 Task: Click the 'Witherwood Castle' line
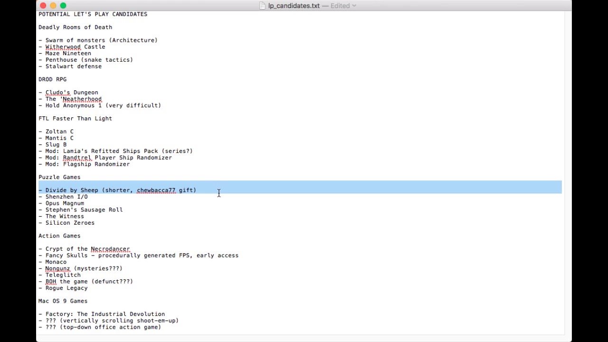[72, 47]
